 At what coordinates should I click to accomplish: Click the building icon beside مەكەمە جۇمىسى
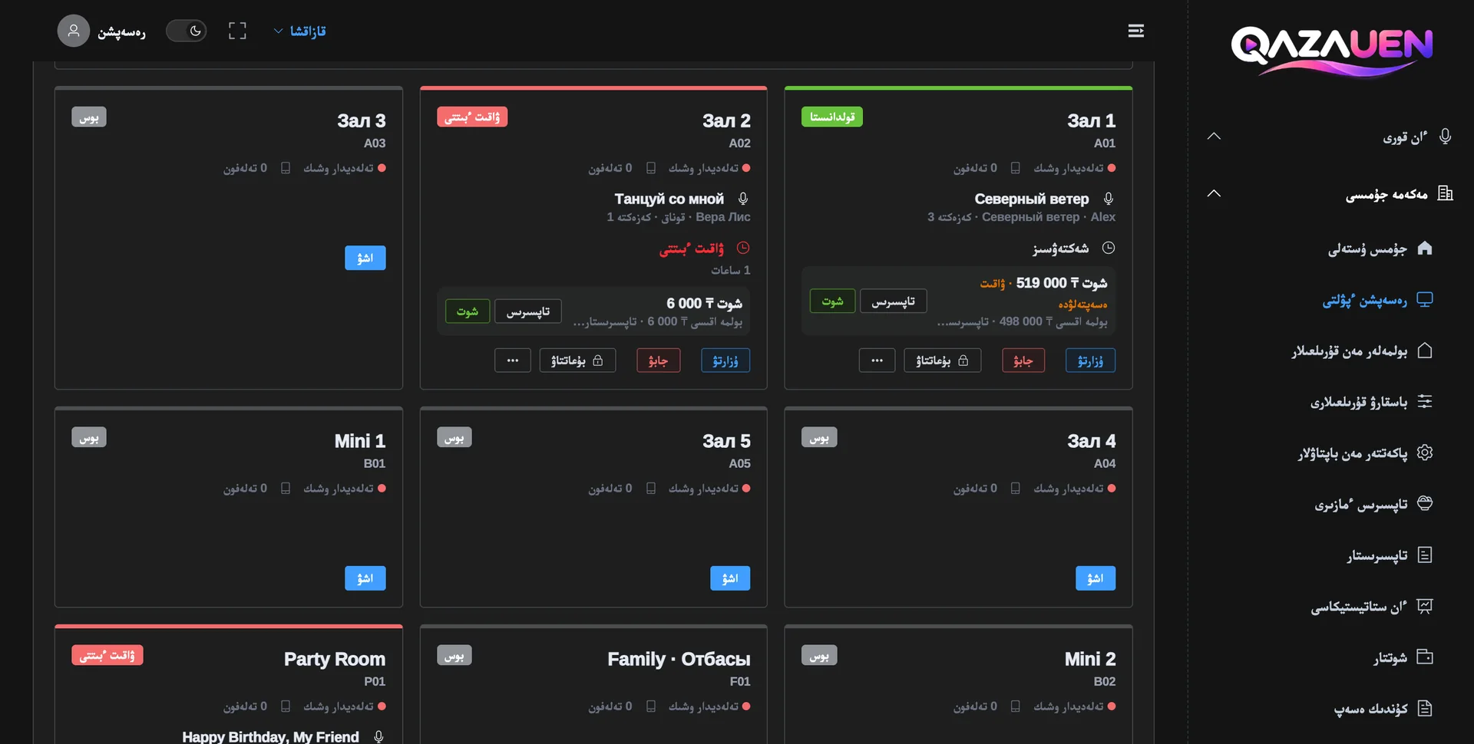pos(1446,193)
